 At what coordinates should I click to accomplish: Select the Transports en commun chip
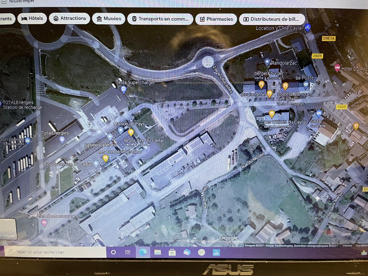pos(160,19)
